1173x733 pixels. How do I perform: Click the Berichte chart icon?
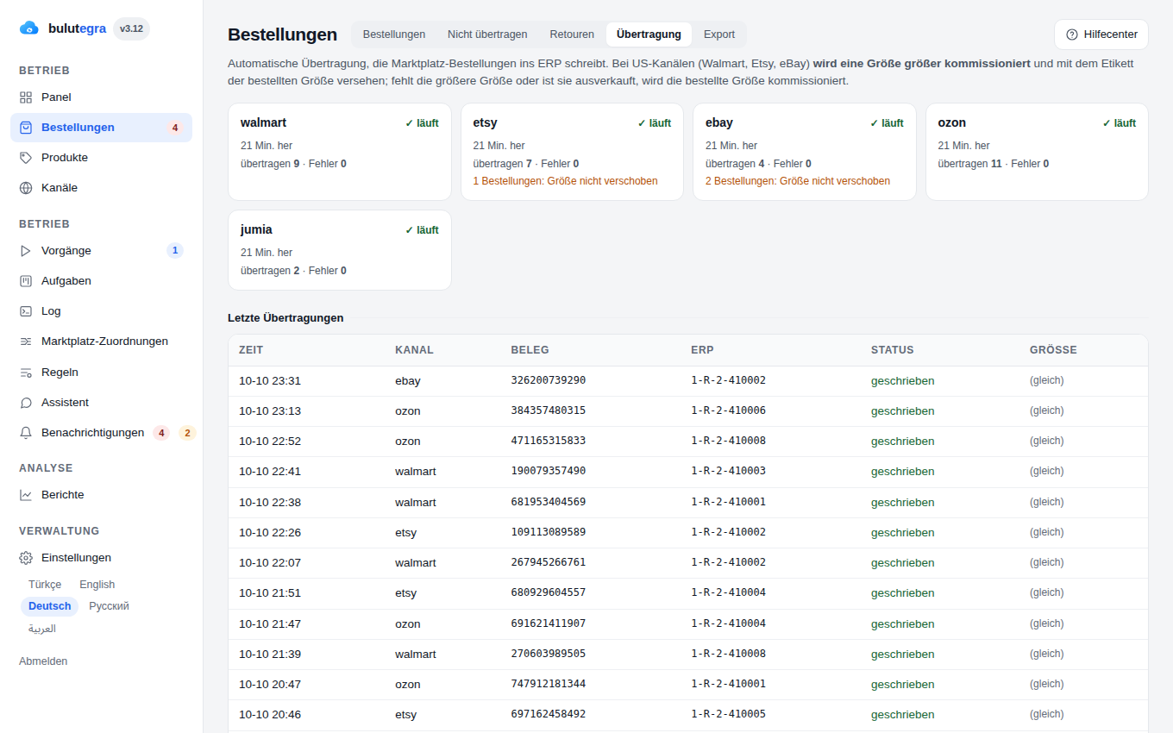pyautogui.click(x=26, y=495)
